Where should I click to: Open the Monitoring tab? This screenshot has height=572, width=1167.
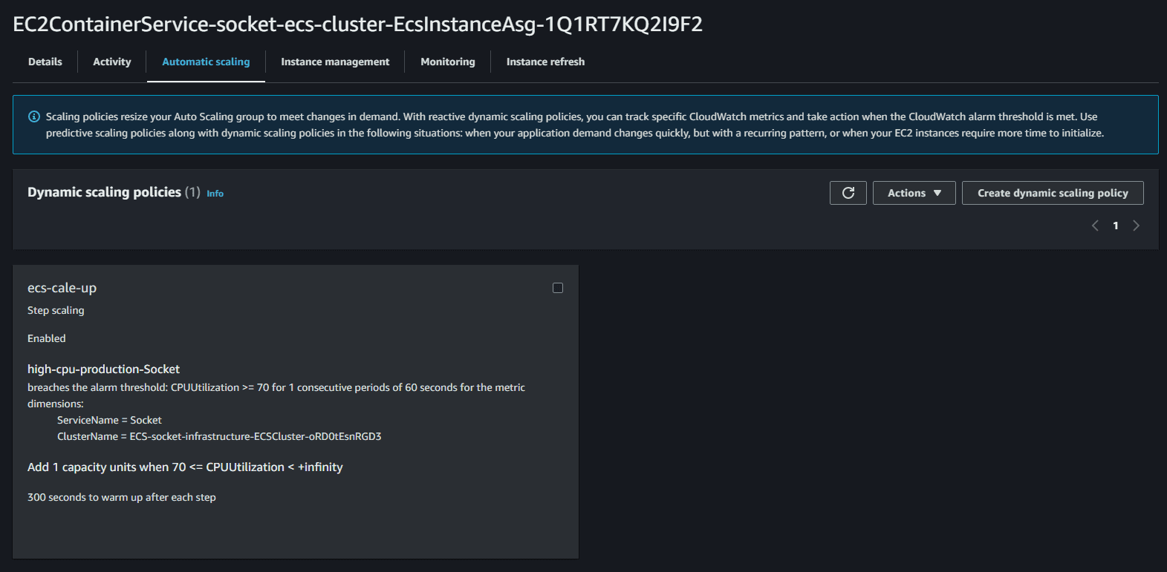[x=446, y=62]
